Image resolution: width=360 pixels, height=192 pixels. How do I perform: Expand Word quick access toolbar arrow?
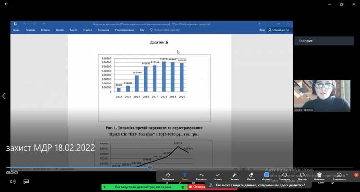[36, 24]
